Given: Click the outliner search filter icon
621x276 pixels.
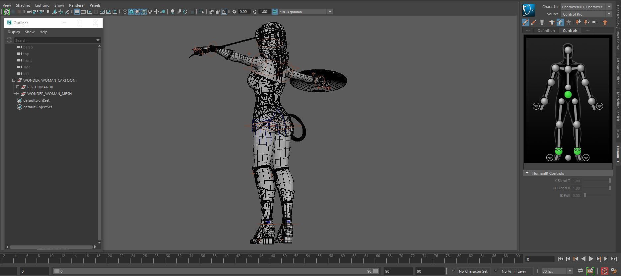Looking at the screenshot, I should coord(9,40).
